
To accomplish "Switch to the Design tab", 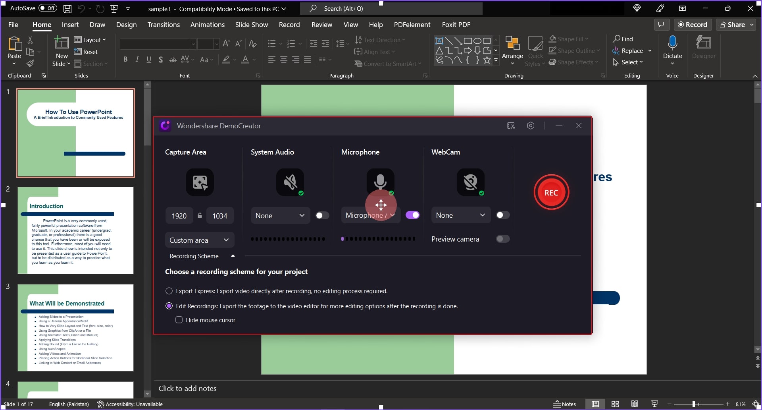I will coord(126,25).
